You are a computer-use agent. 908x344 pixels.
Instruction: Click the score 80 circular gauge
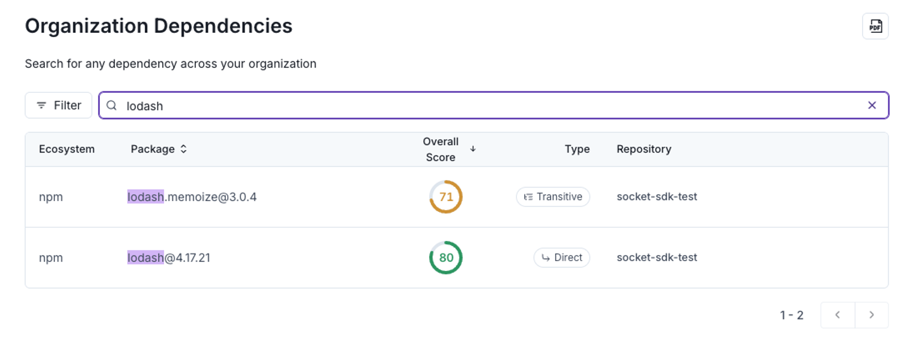(x=446, y=258)
